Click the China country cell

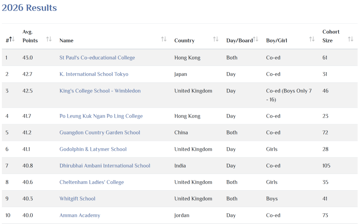181,133
